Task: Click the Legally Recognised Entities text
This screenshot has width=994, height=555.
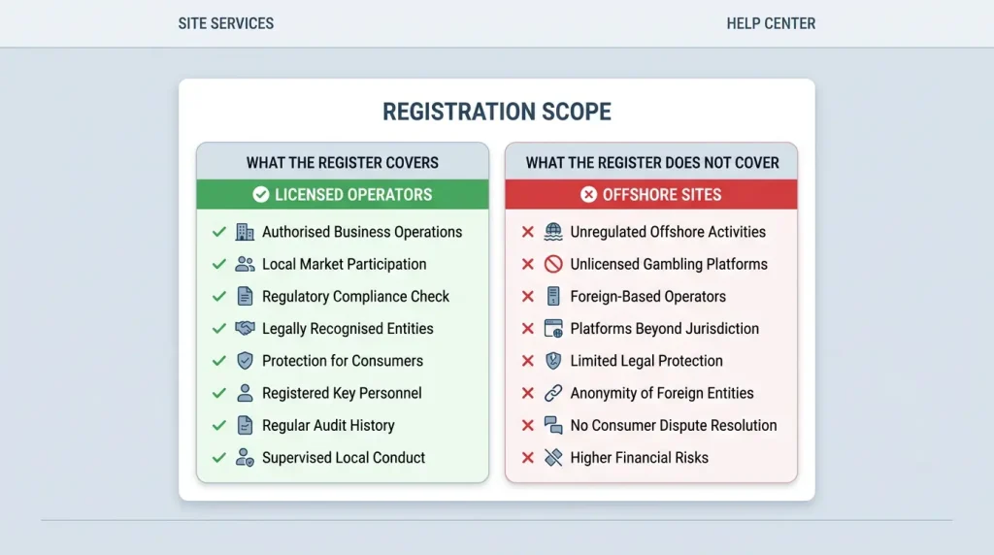Action: (348, 328)
